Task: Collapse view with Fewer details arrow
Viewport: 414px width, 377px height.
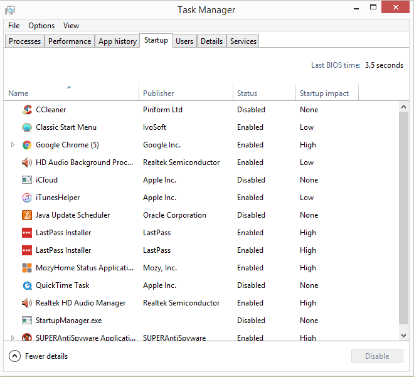Action: (14, 356)
